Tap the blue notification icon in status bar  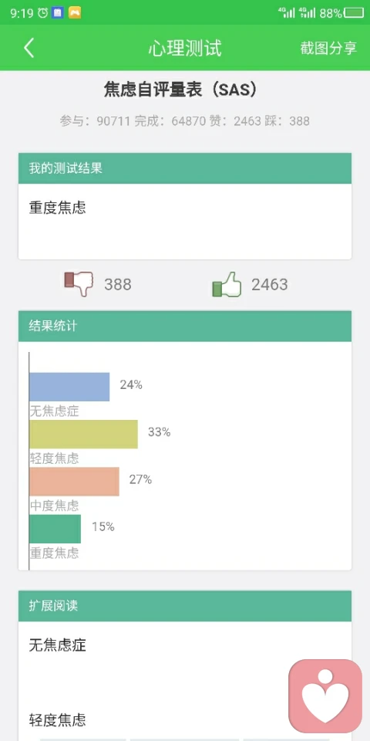58,13
